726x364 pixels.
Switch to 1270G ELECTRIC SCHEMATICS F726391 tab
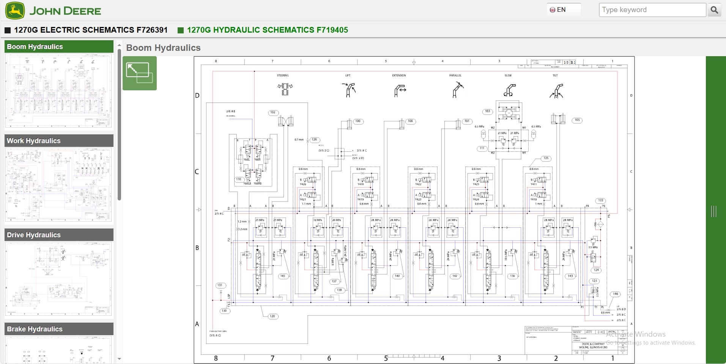pyautogui.click(x=90, y=30)
